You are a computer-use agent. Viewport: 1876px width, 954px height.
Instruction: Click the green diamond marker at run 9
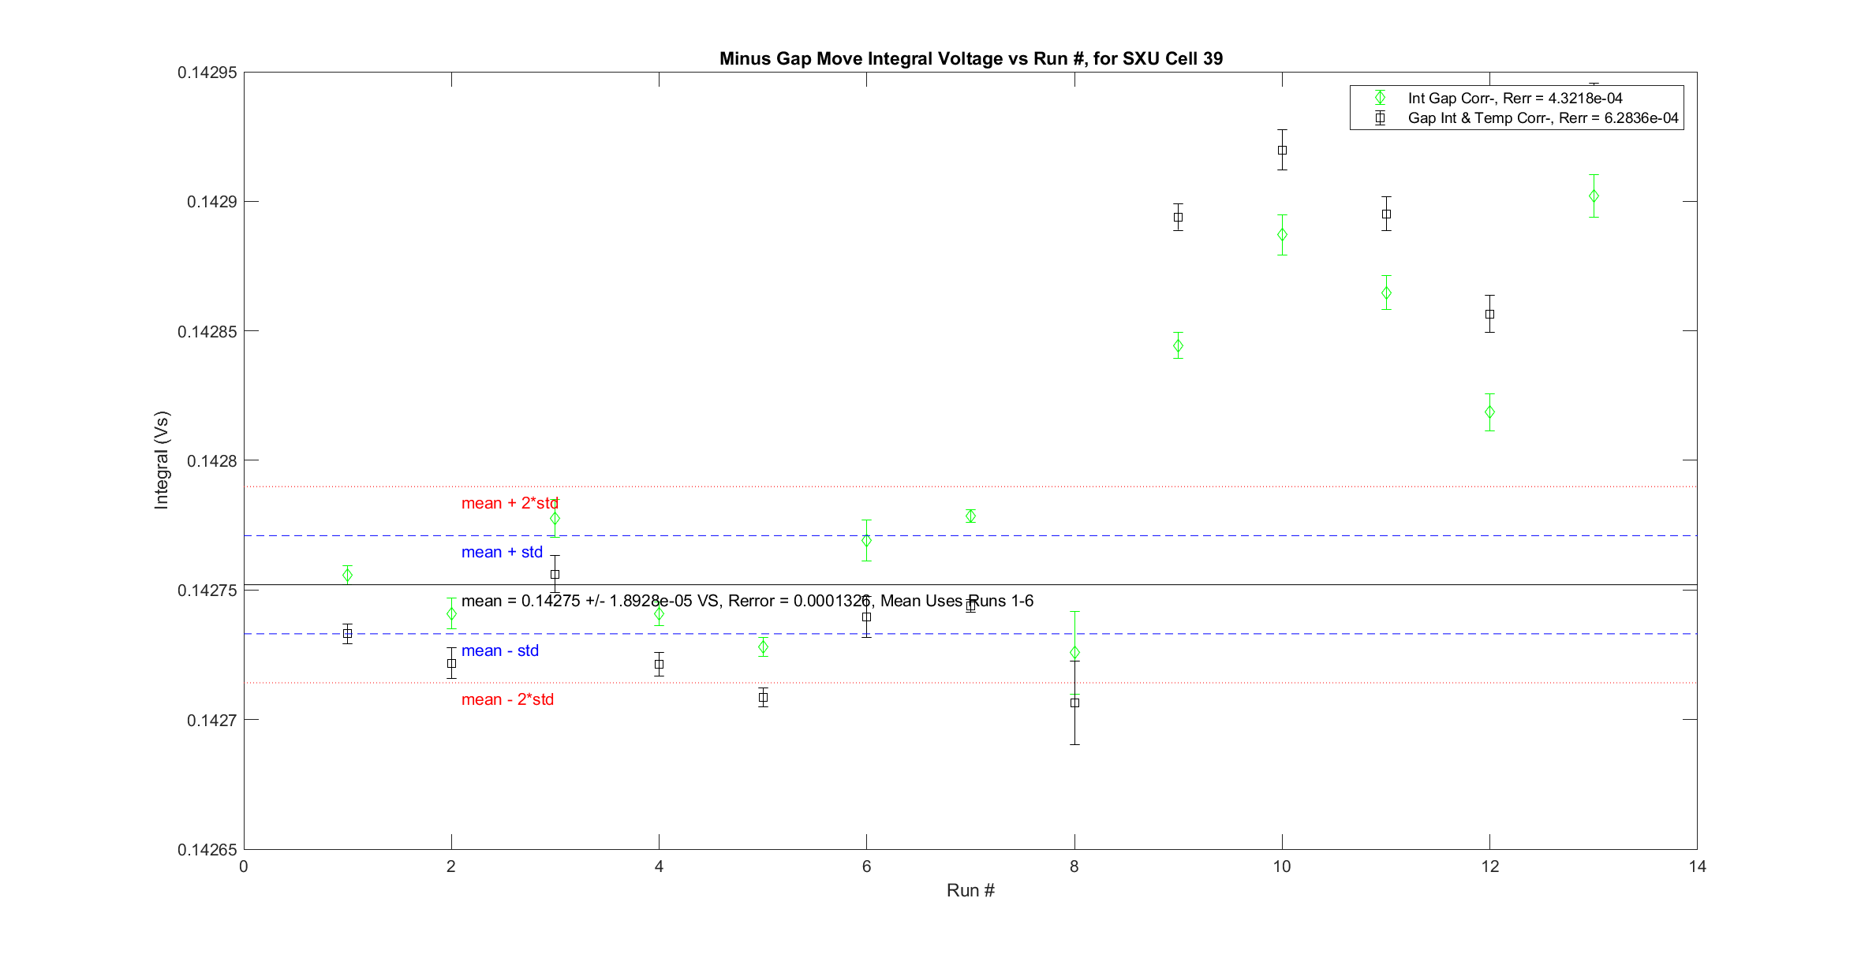point(1178,346)
